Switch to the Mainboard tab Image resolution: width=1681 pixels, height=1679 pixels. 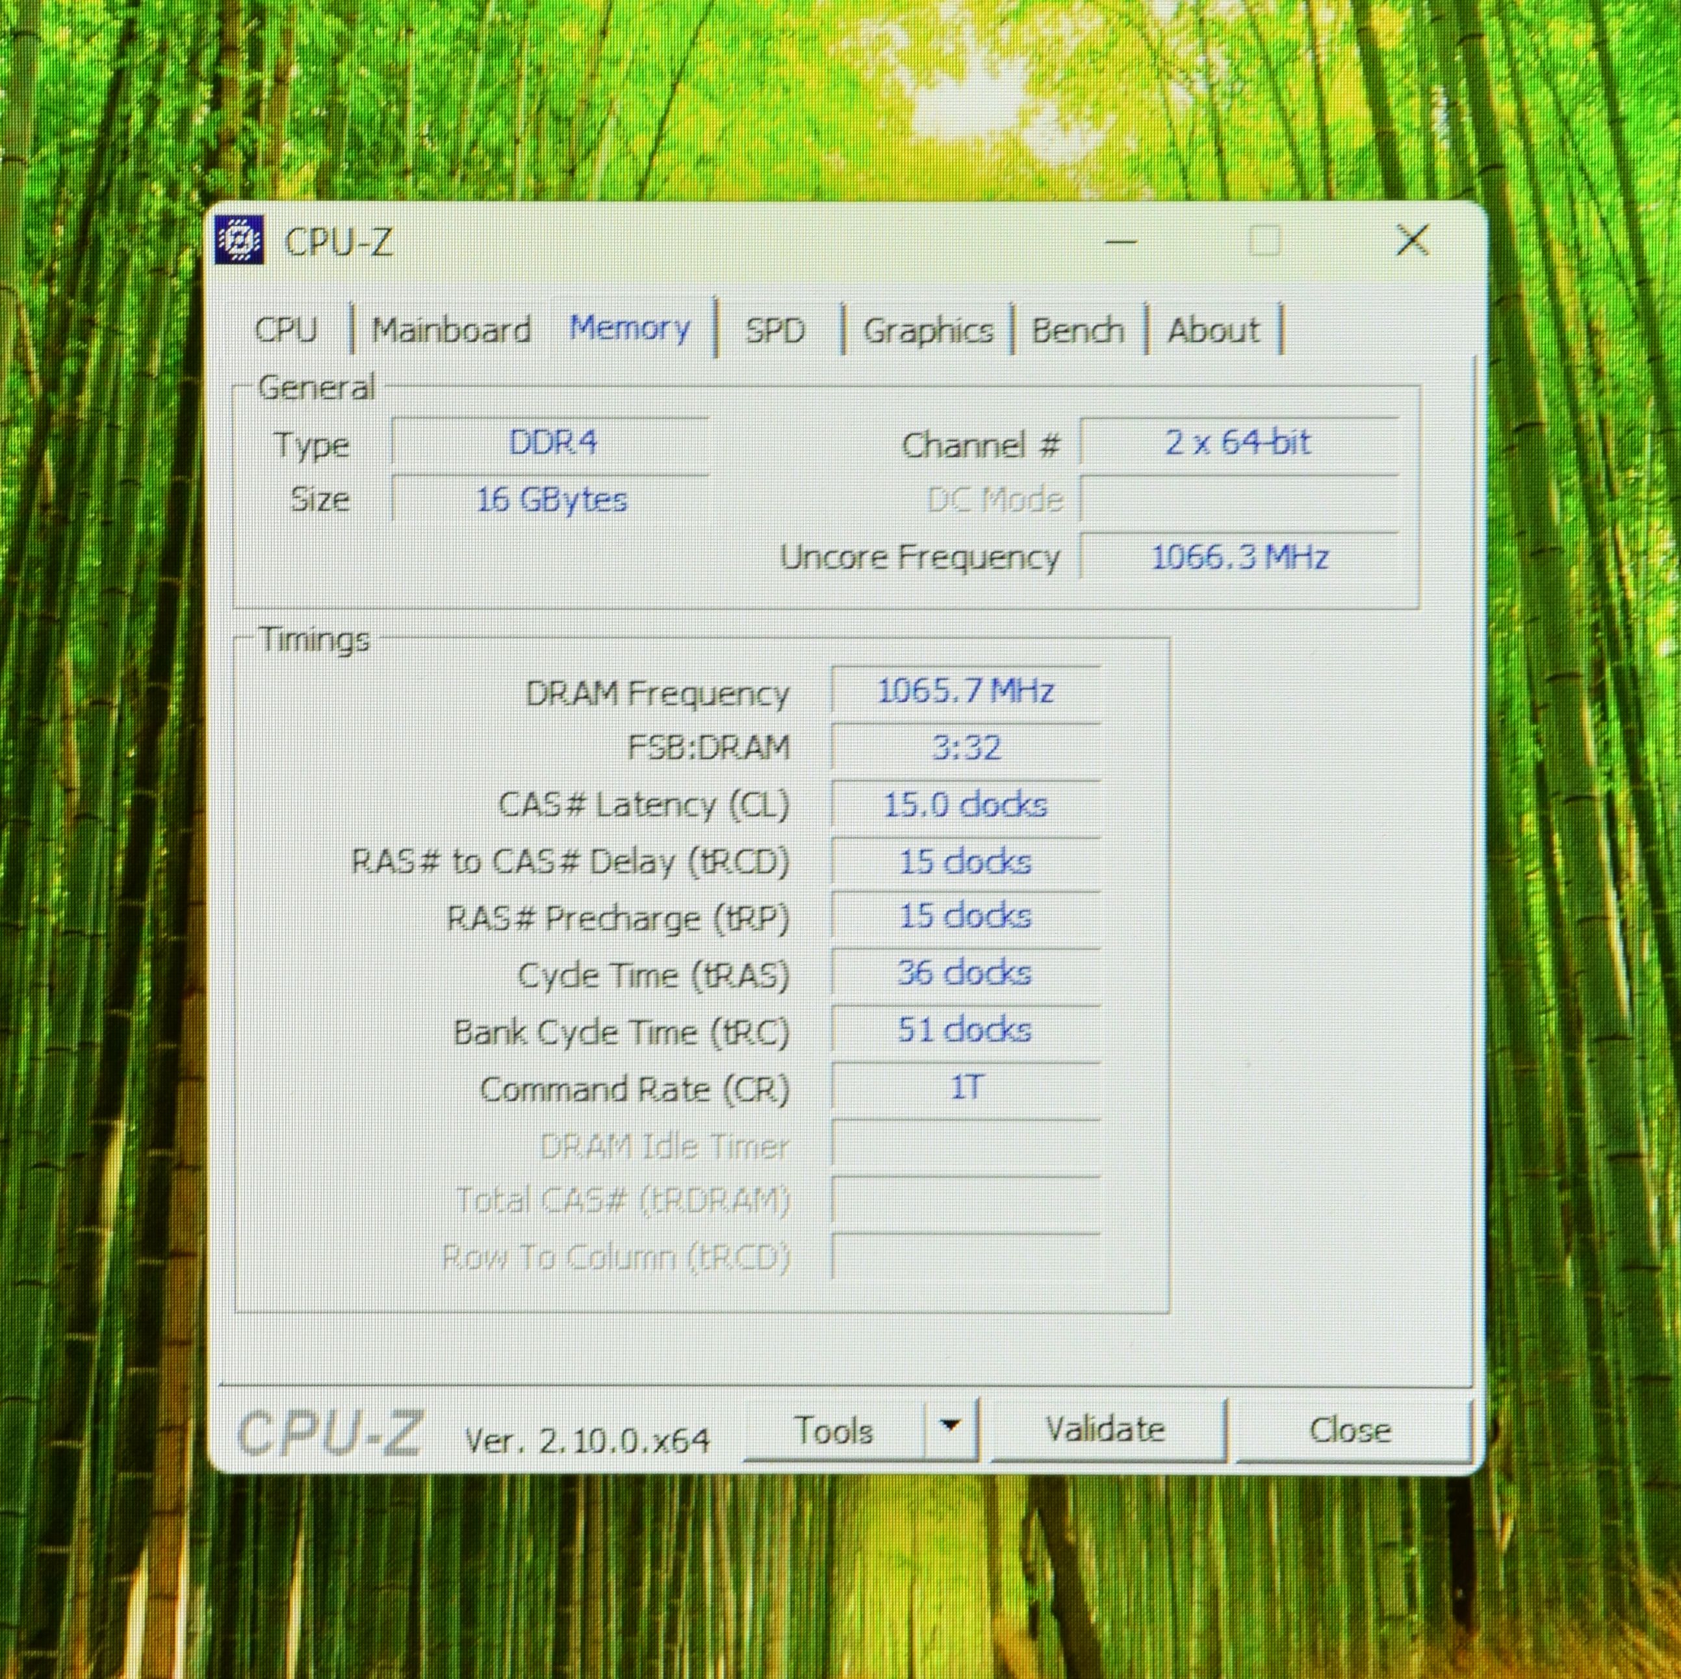point(451,330)
